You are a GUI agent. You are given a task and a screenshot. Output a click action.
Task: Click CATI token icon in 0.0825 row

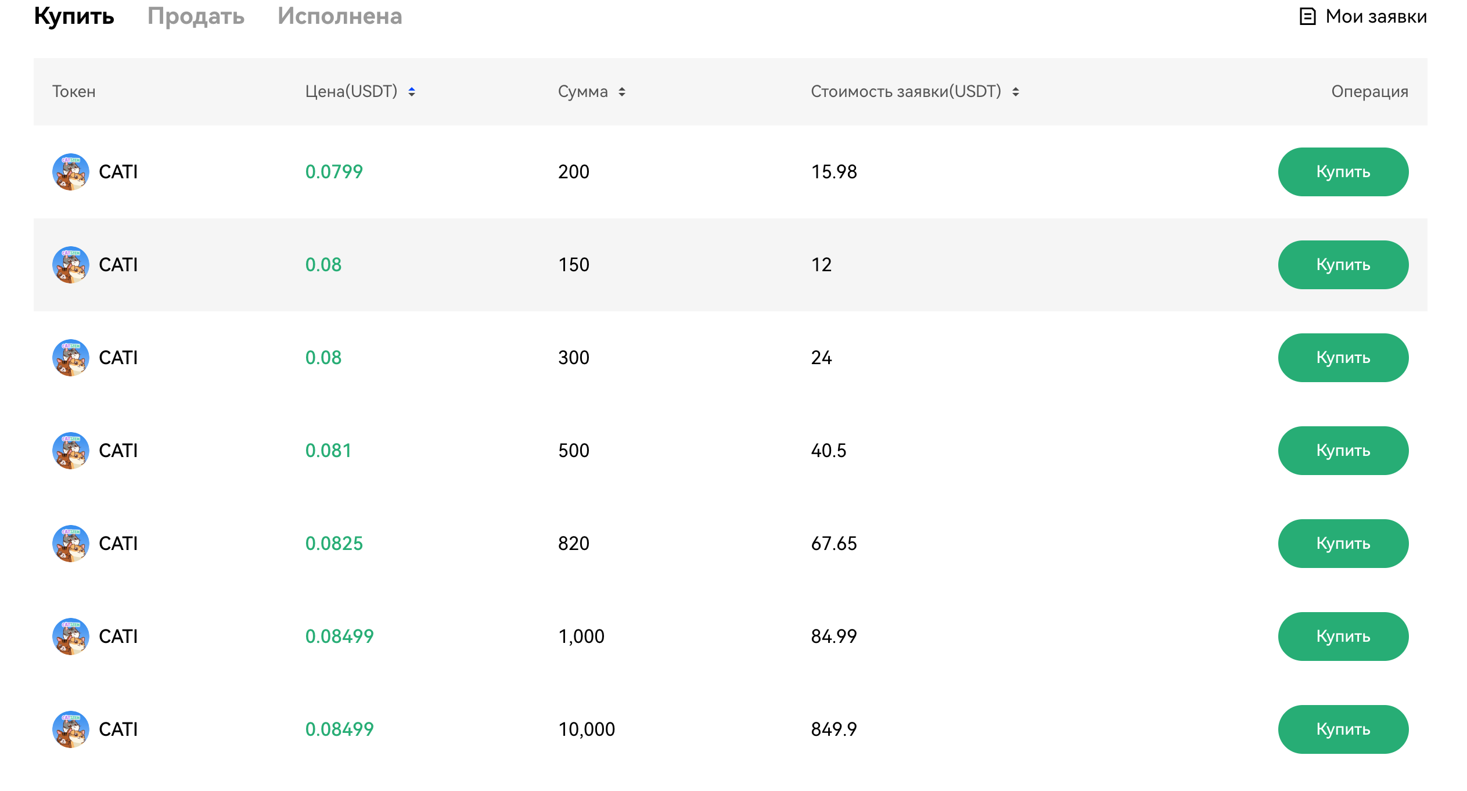pyautogui.click(x=71, y=544)
